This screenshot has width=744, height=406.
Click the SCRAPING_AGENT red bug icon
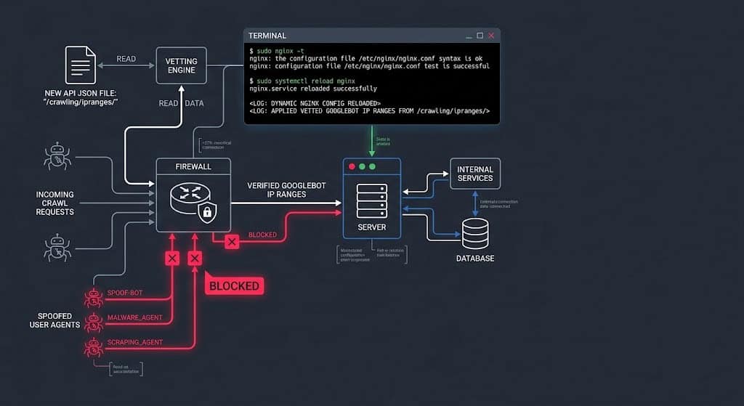tap(94, 347)
